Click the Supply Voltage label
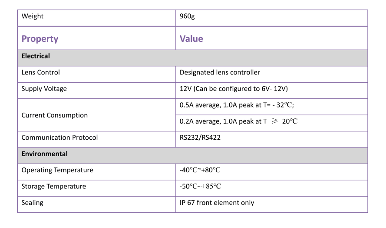Viewport: 386px width, 228px height. (x=44, y=89)
